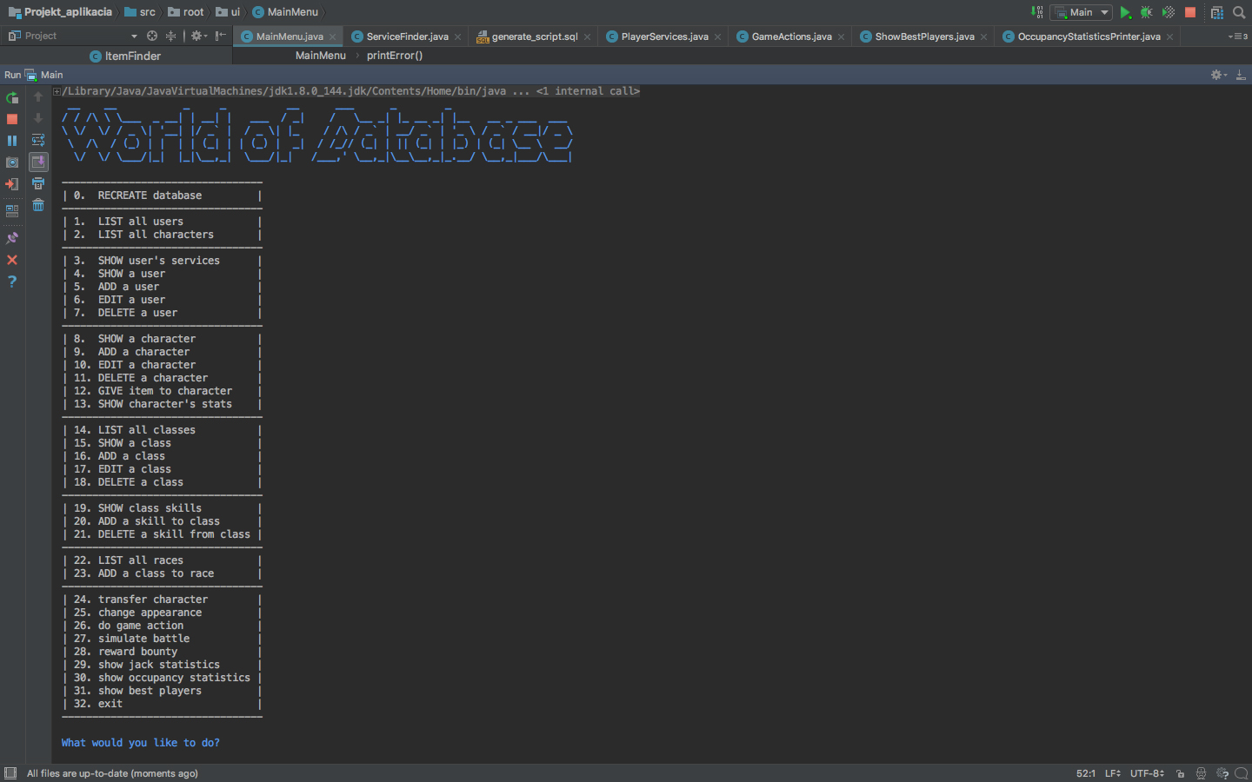This screenshot has height=782, width=1252.
Task: Click the Print console output icon
Action: click(38, 183)
